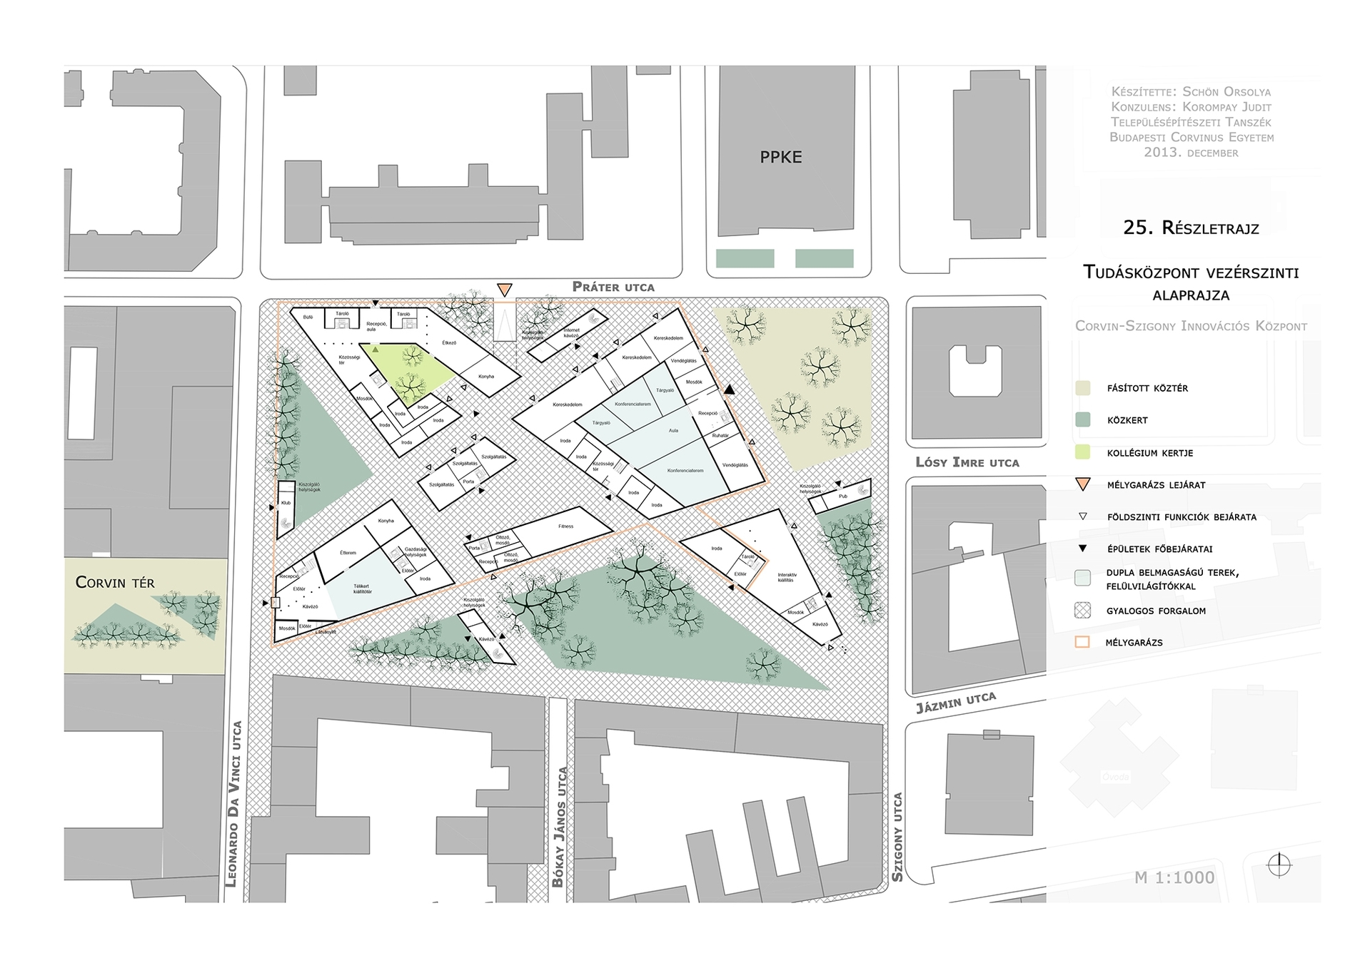Click the Szigony utca label
This screenshot has width=1370, height=968.
(x=897, y=837)
